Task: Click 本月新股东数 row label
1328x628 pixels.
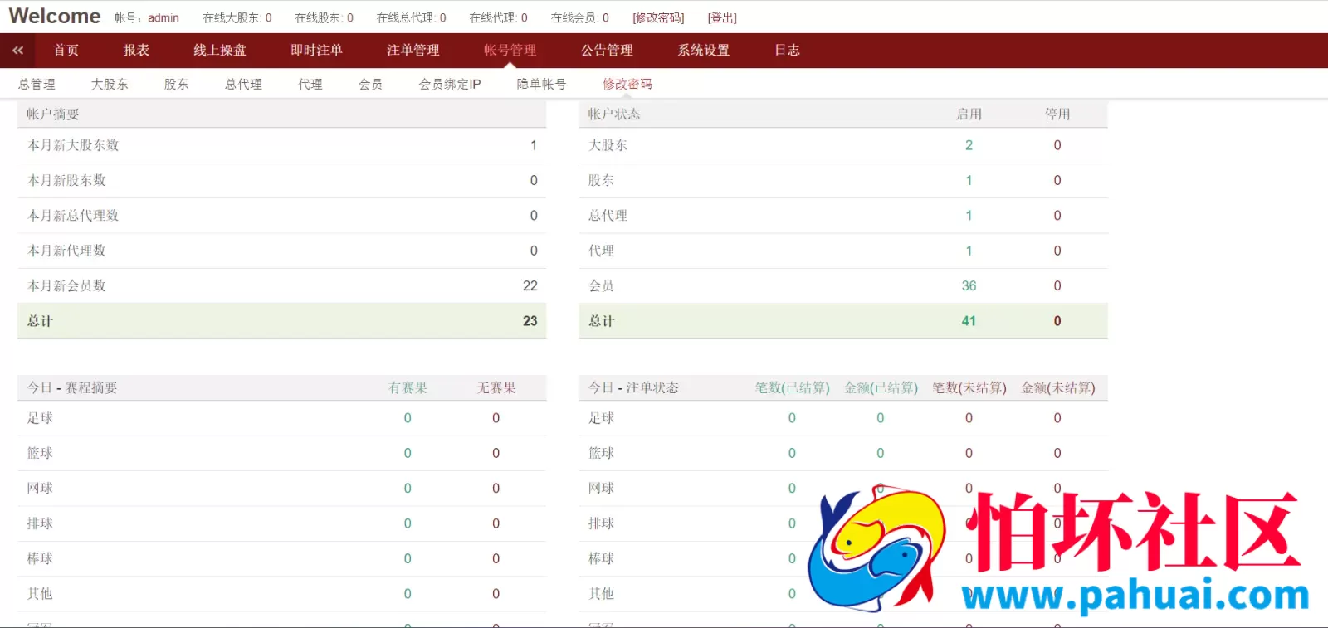Action: coord(66,181)
